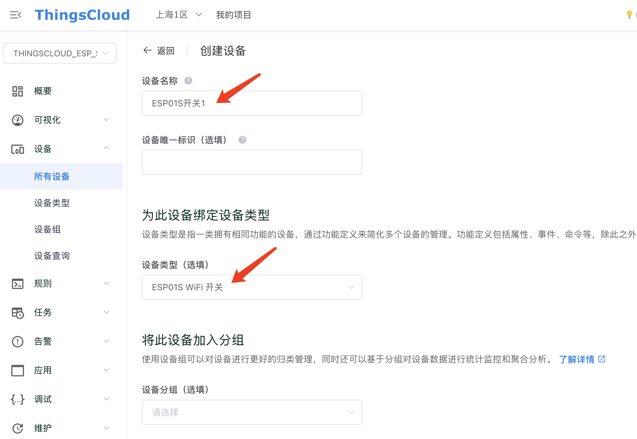Open the 了解详情 link
The width and height of the screenshot is (637, 439).
click(x=582, y=359)
